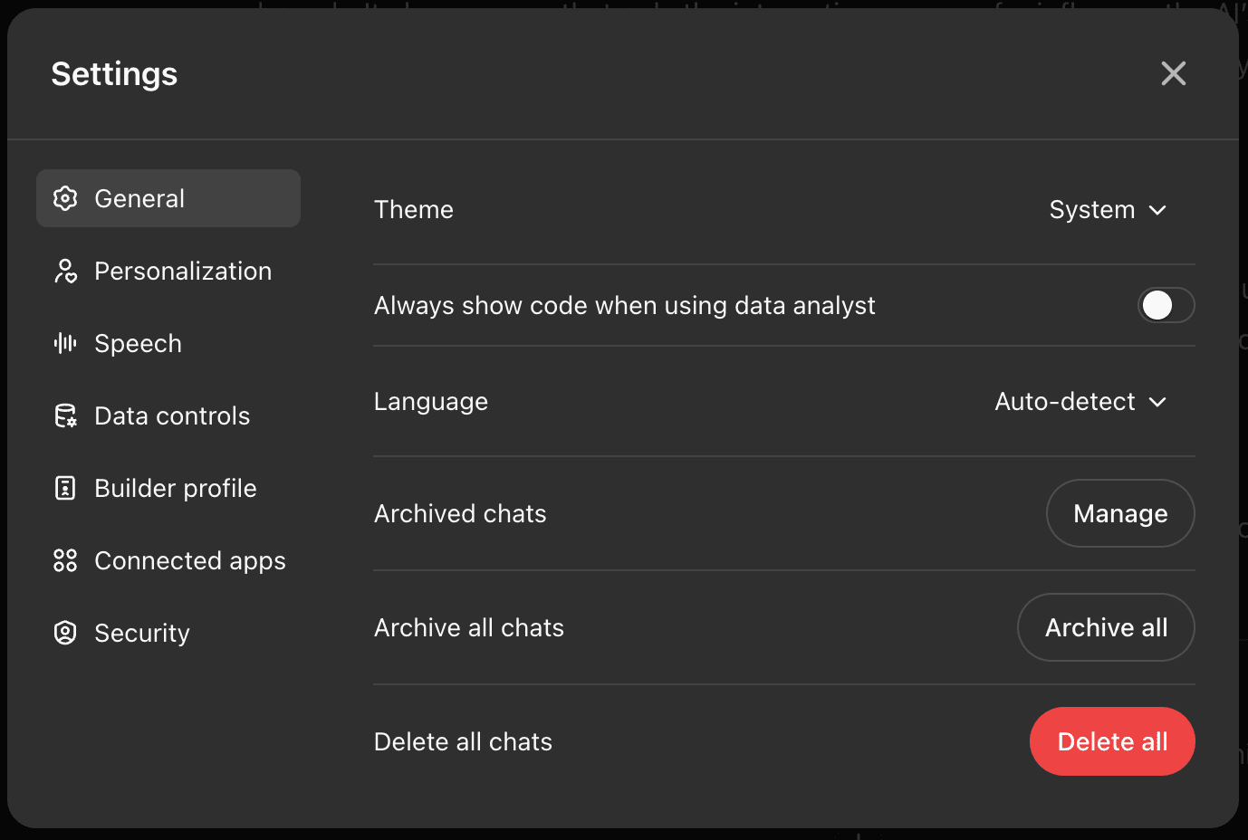Click the General gear icon
This screenshot has width=1248, height=840.
coord(65,198)
